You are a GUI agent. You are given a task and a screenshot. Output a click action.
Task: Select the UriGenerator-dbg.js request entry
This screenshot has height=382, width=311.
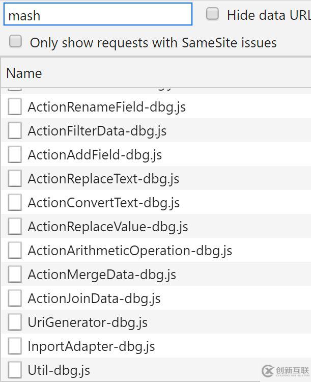coord(88,322)
